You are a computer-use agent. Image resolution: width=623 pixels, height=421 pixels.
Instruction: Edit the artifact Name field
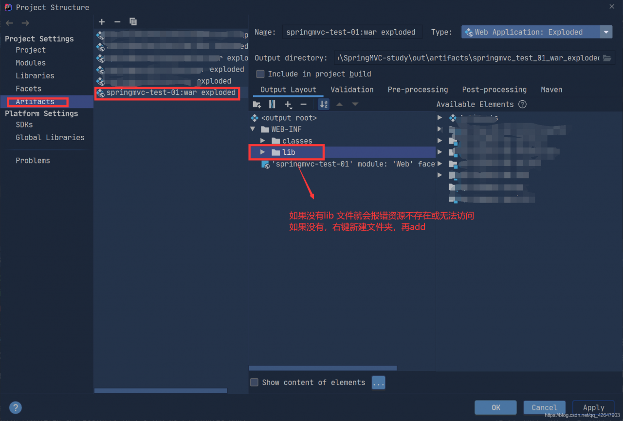tap(352, 32)
